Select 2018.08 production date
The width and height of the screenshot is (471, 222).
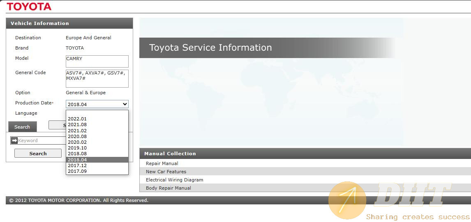click(97, 154)
